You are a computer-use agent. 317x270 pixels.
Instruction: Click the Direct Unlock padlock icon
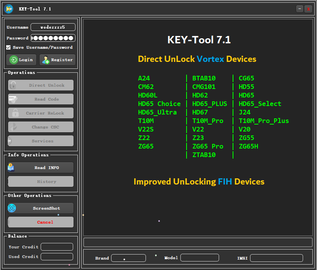13,85
